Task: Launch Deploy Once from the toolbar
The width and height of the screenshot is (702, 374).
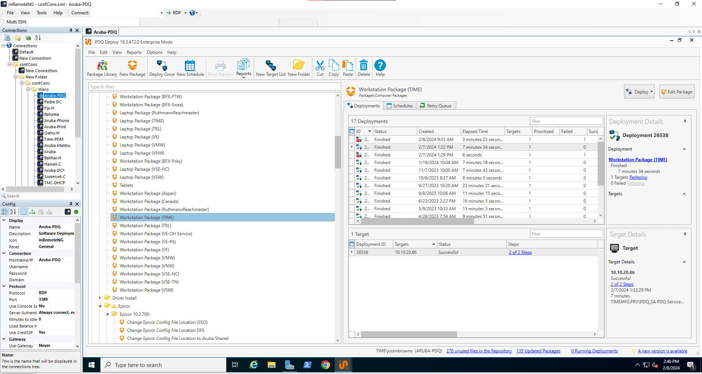Action: 162,68
